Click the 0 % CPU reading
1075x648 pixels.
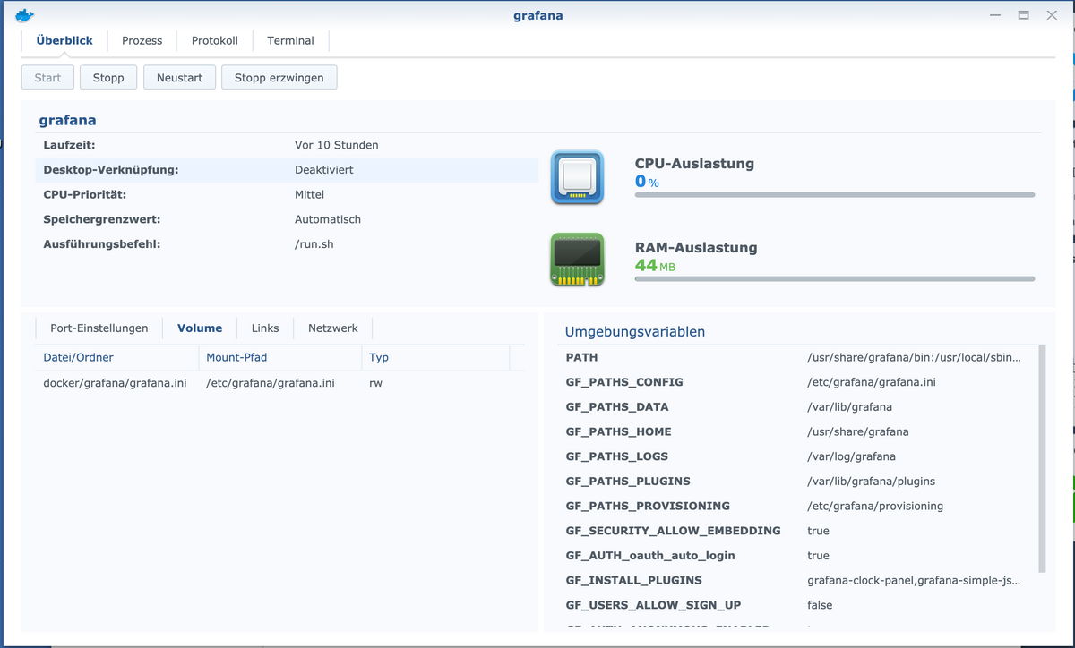click(x=647, y=182)
